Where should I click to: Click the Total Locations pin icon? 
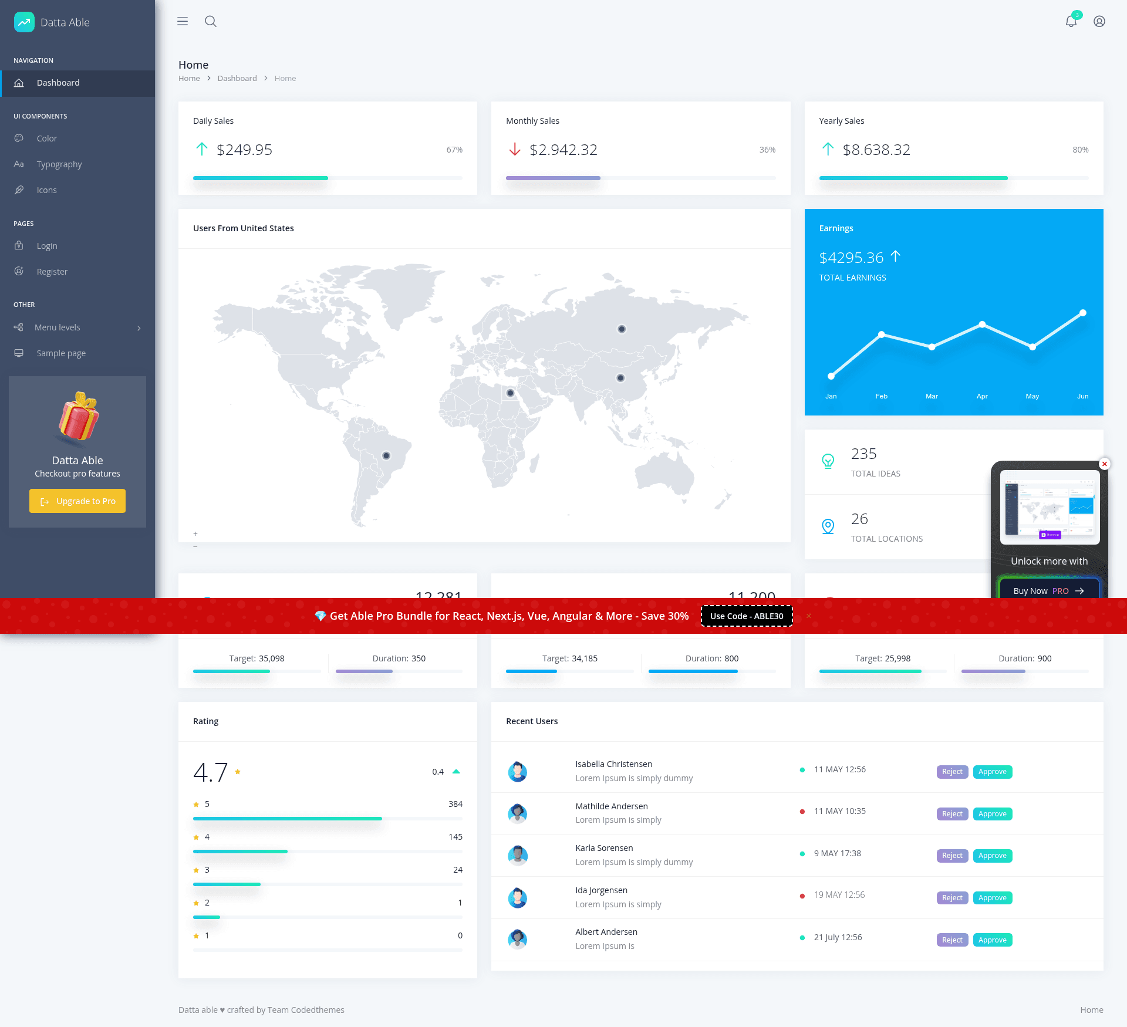click(828, 526)
